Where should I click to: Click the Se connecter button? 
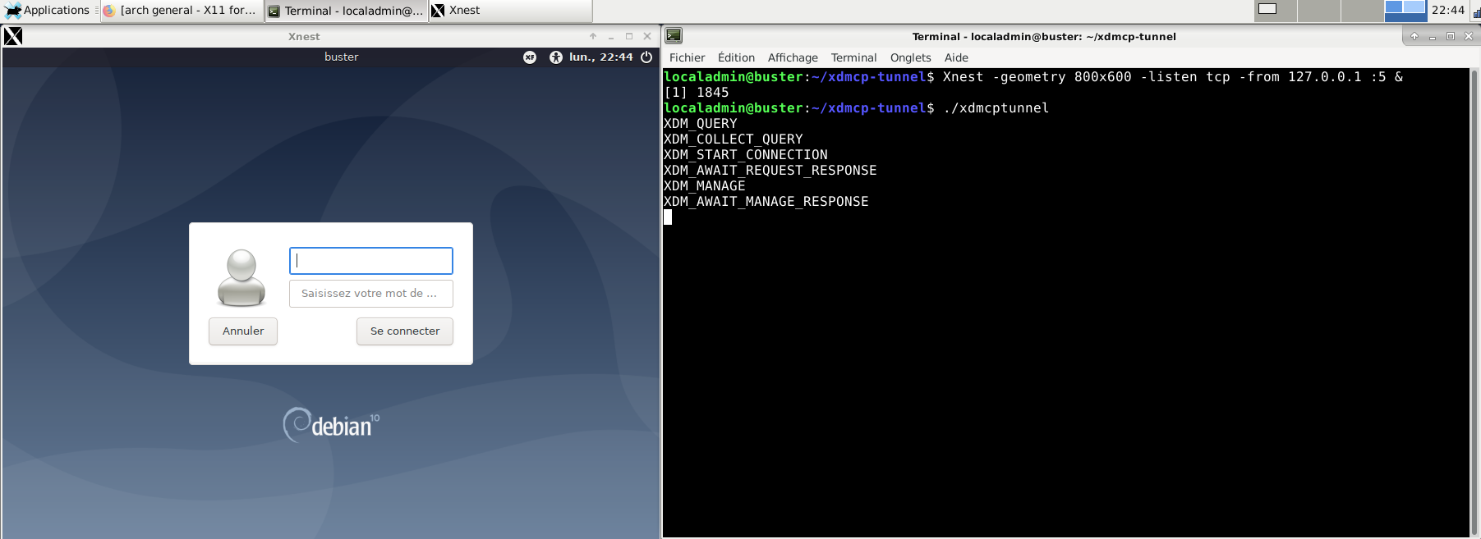point(405,331)
